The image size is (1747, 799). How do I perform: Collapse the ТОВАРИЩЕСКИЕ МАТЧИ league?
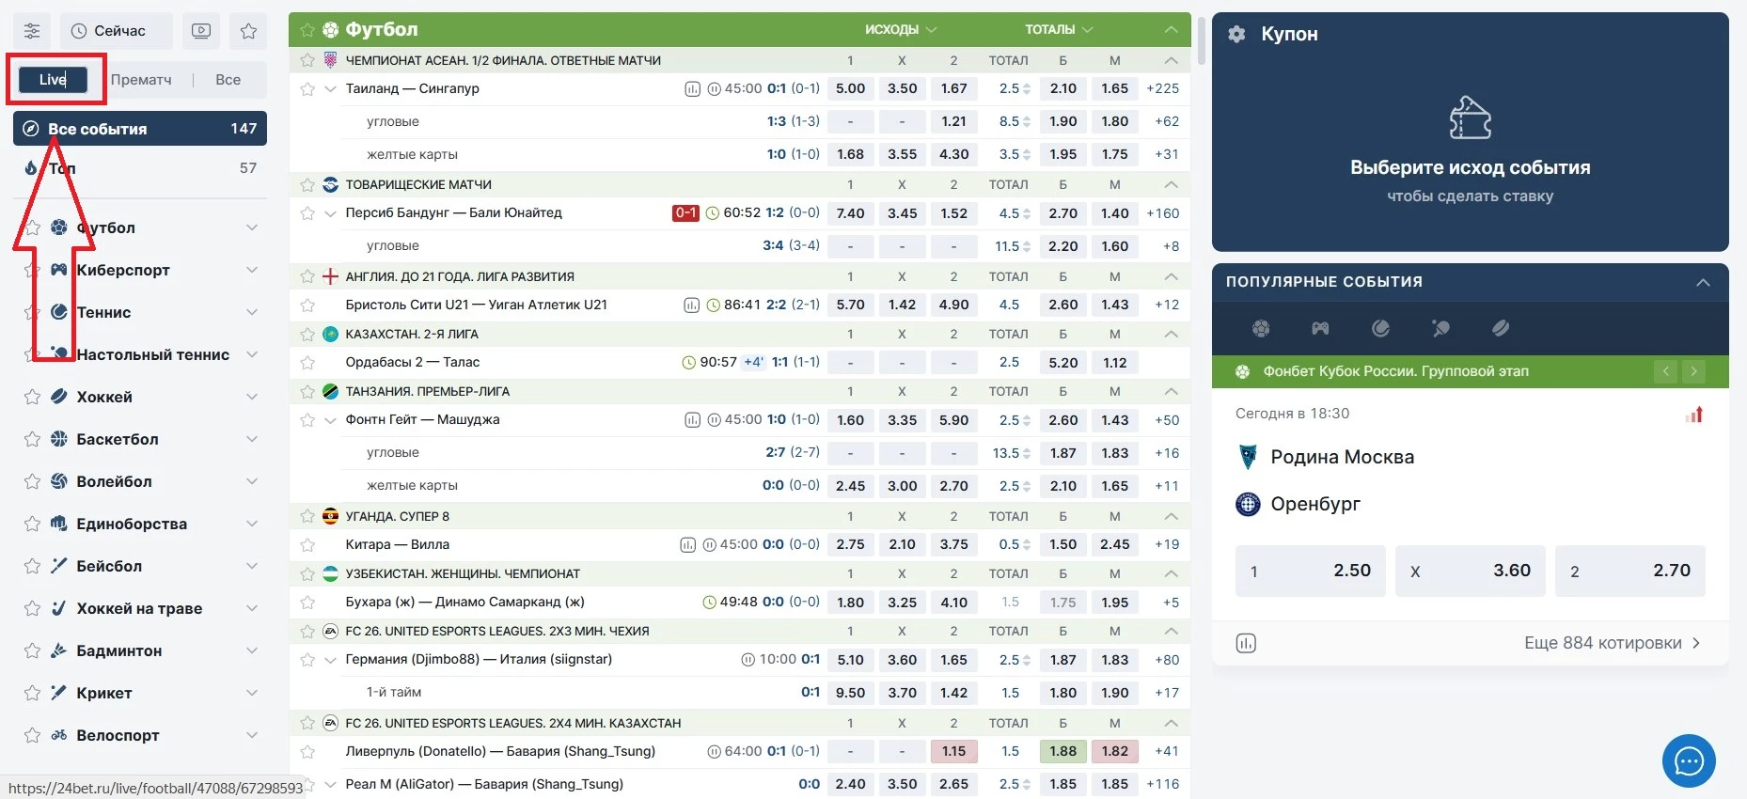(x=1171, y=185)
